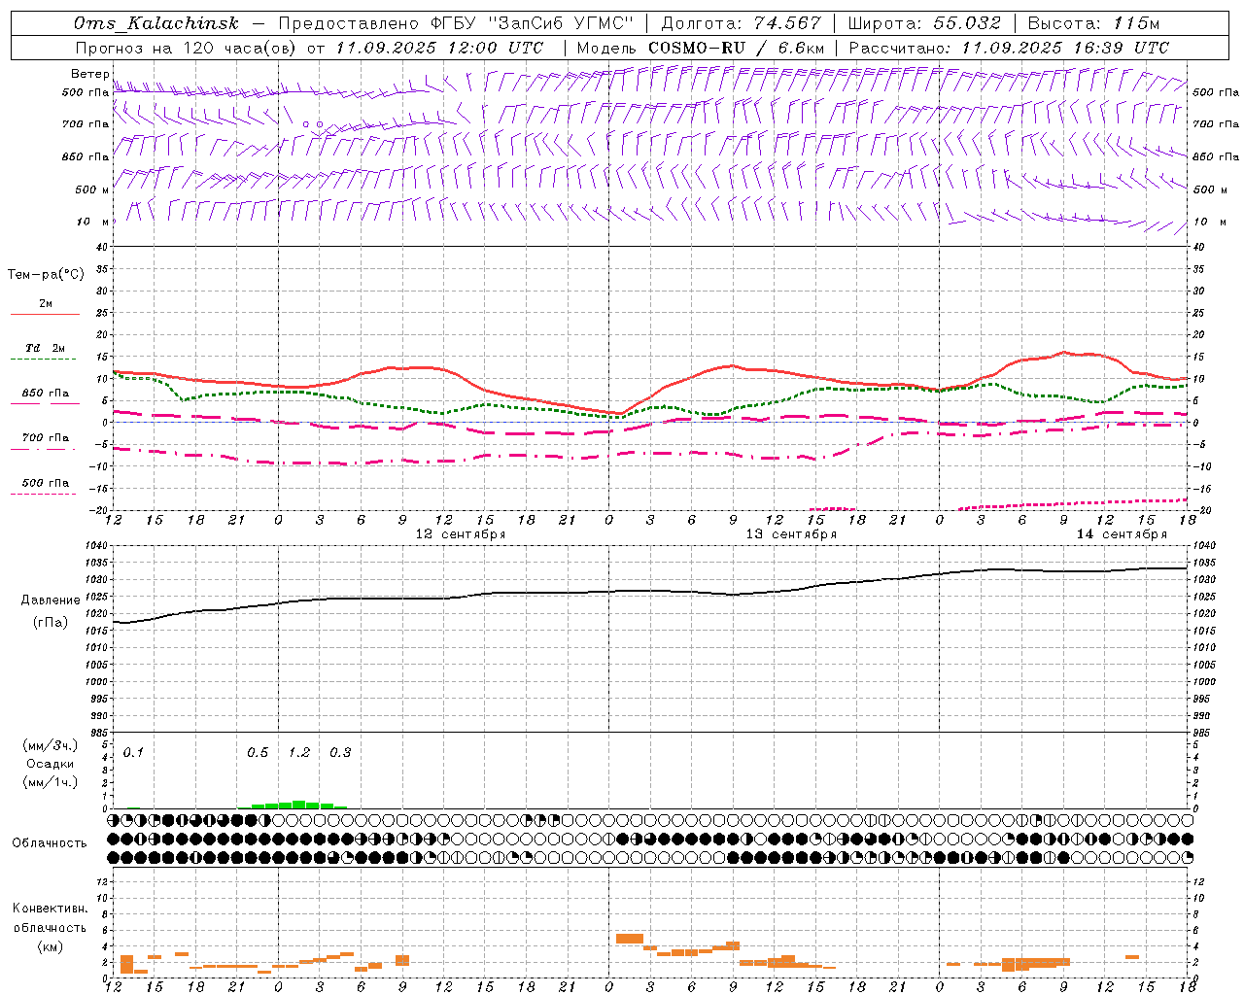Click the precipitation value "0.1"
This screenshot has width=1244, height=995.
click(x=133, y=753)
